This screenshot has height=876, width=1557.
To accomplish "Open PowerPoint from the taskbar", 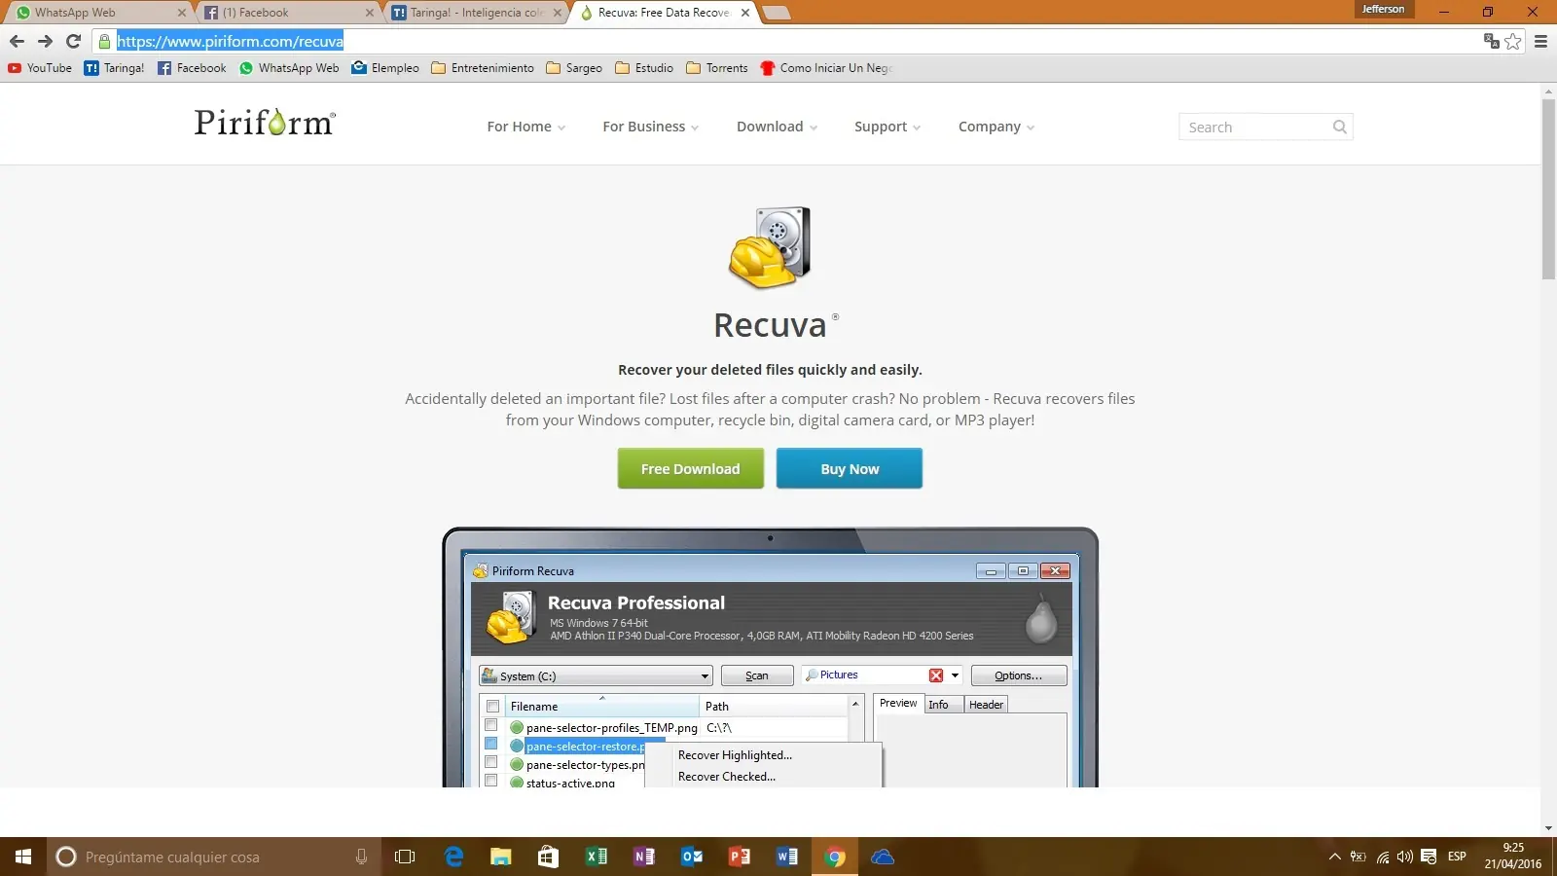I will 740,857.
